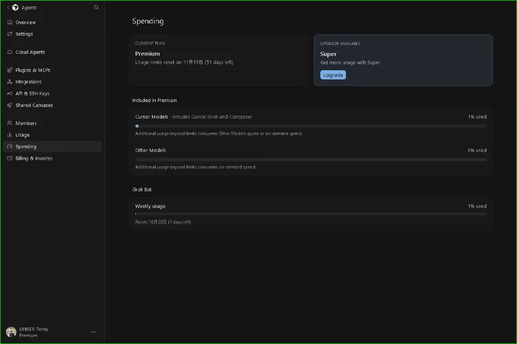Click '1% used' in Cursor Models row
Screen dimensions: 517x344
pos(477,117)
